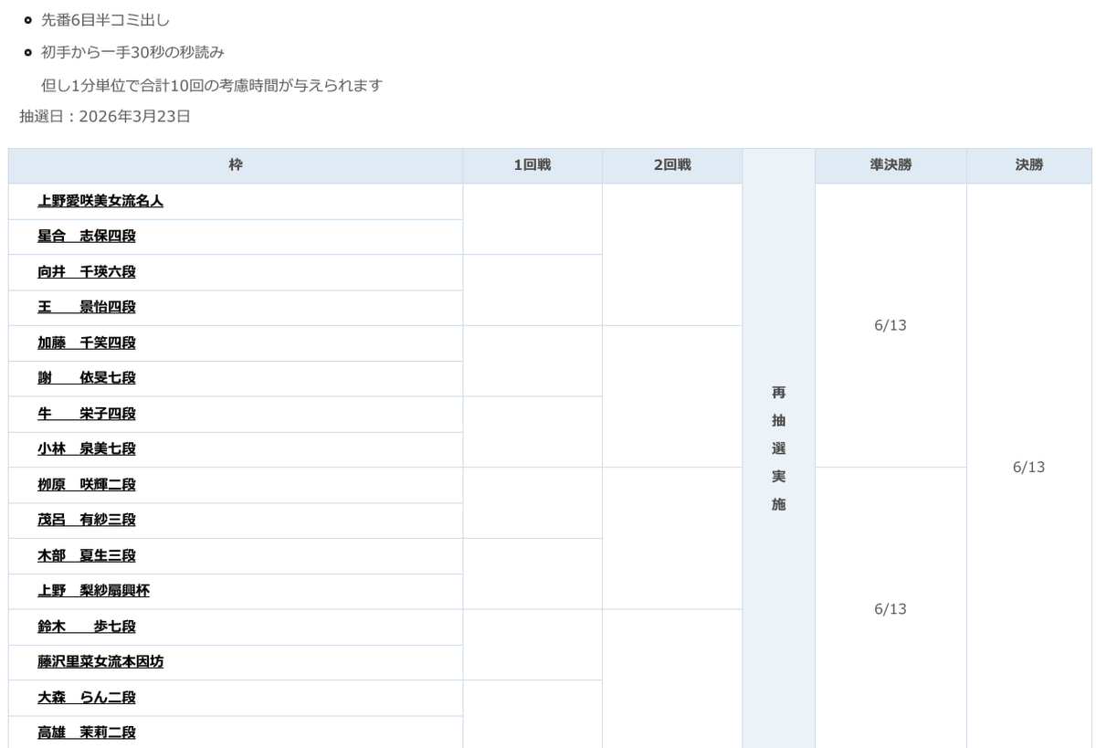The height and width of the screenshot is (748, 1096).
Task: Open player link 鈴木 歩七段
Action: click(87, 627)
